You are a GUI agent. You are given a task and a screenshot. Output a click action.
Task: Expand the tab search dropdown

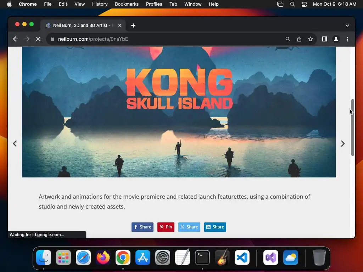347,25
